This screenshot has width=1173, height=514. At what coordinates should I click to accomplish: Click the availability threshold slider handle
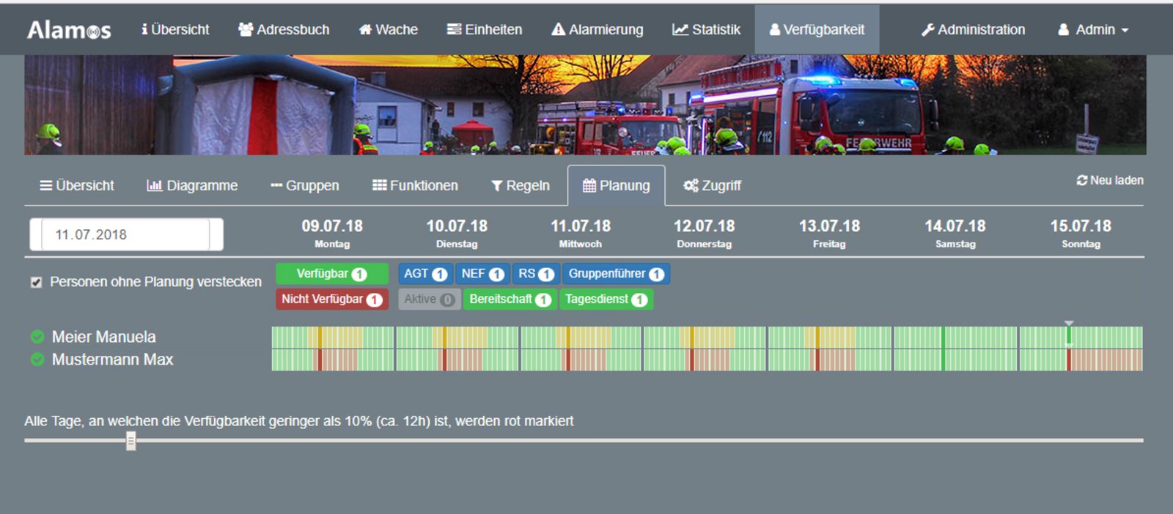130,441
